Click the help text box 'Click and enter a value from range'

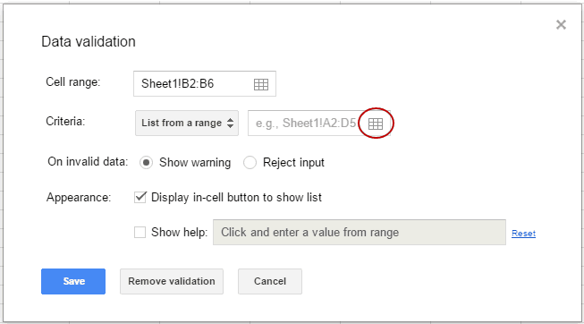click(x=360, y=233)
